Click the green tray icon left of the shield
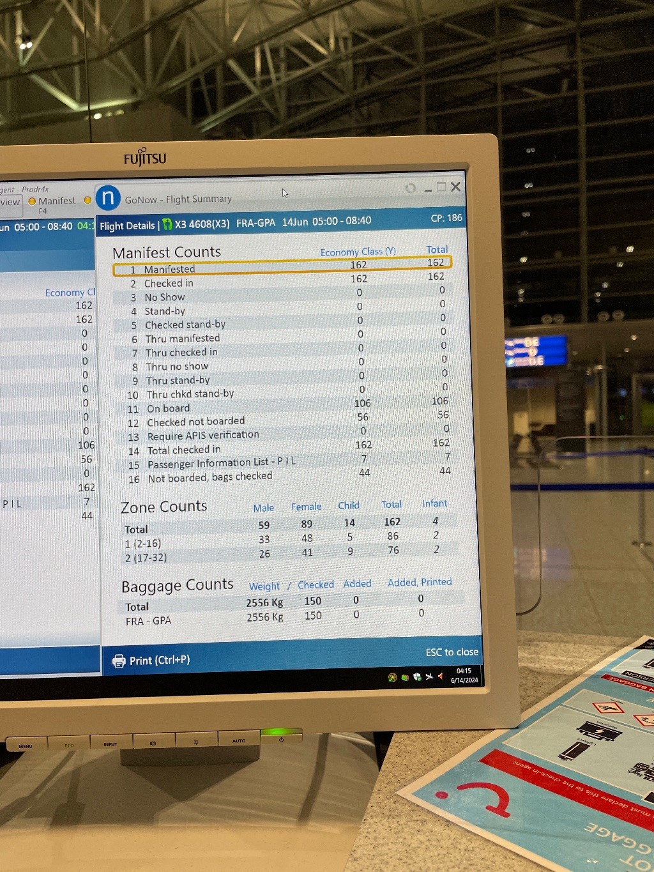The height and width of the screenshot is (872, 654). click(404, 678)
